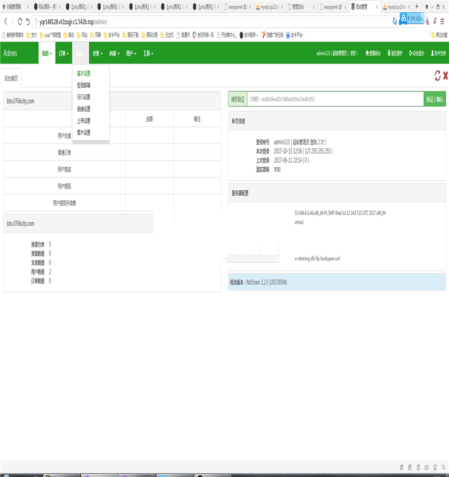Open the 工具 dropdown menu

click(x=148, y=53)
